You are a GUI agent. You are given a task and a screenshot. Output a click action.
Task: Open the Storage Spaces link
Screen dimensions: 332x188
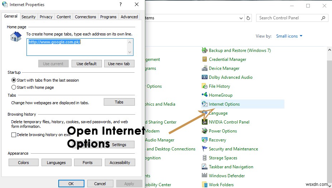[223, 158]
